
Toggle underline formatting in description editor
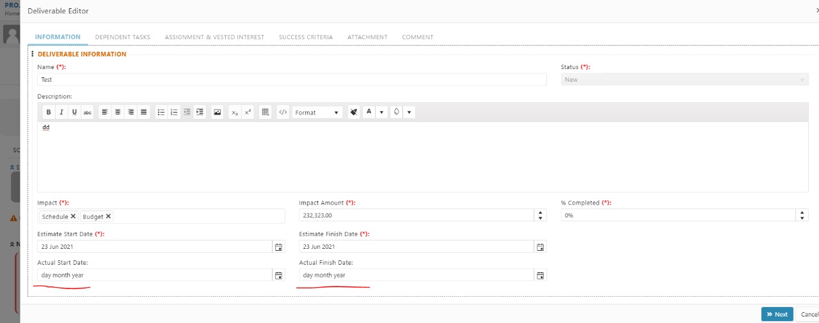click(74, 112)
